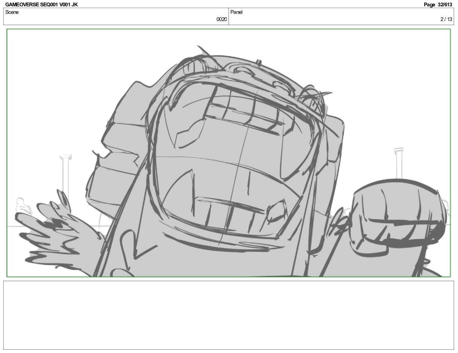This screenshot has width=458, height=353.
Task: Select the Scene label
Action: [12, 12]
